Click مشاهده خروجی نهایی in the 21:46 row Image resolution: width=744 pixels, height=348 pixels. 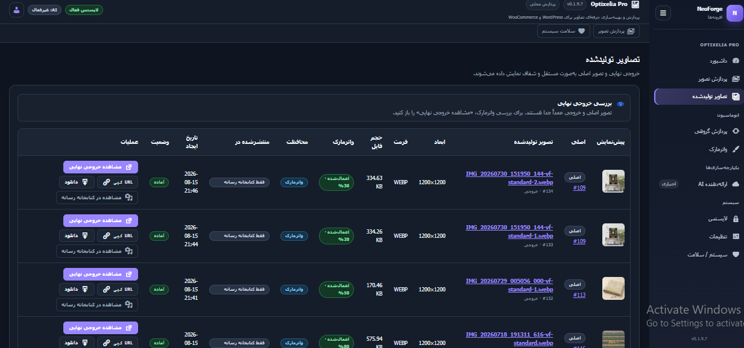coord(101,167)
